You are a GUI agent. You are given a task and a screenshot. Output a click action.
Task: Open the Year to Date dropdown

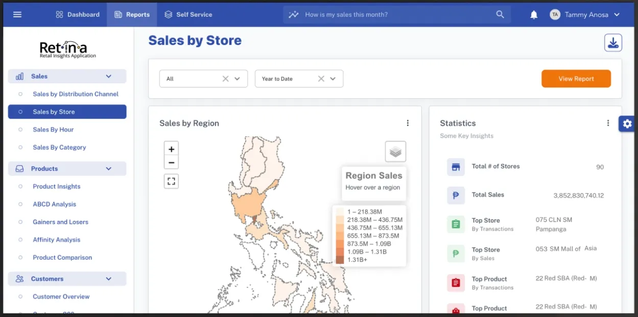pos(333,79)
